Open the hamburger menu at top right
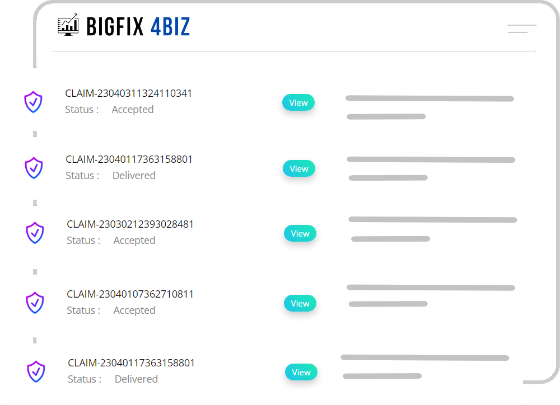Image resolution: width=560 pixels, height=405 pixels. point(521,30)
